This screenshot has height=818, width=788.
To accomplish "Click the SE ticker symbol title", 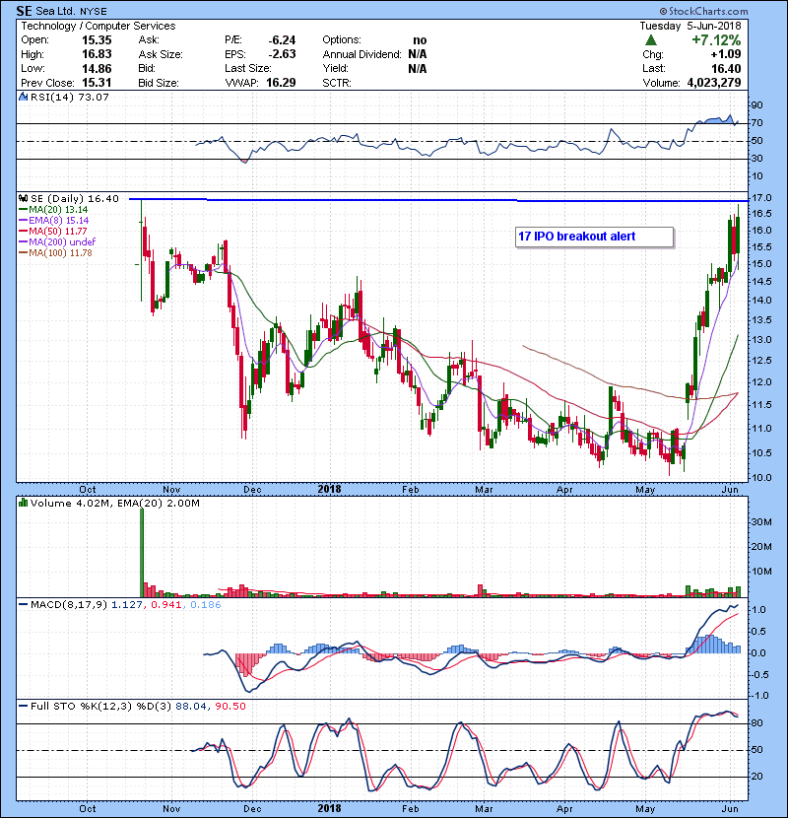I will 24,11.
